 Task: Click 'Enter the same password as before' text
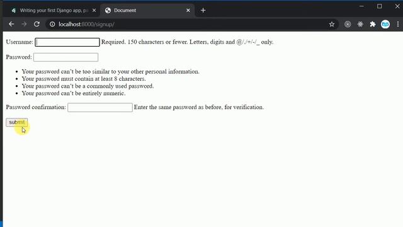pos(199,107)
